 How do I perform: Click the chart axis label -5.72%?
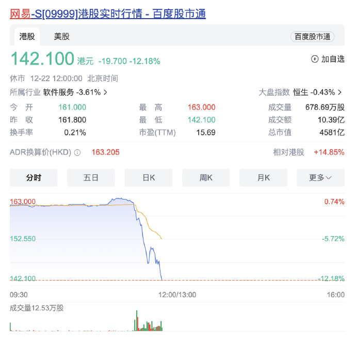pos(333,239)
